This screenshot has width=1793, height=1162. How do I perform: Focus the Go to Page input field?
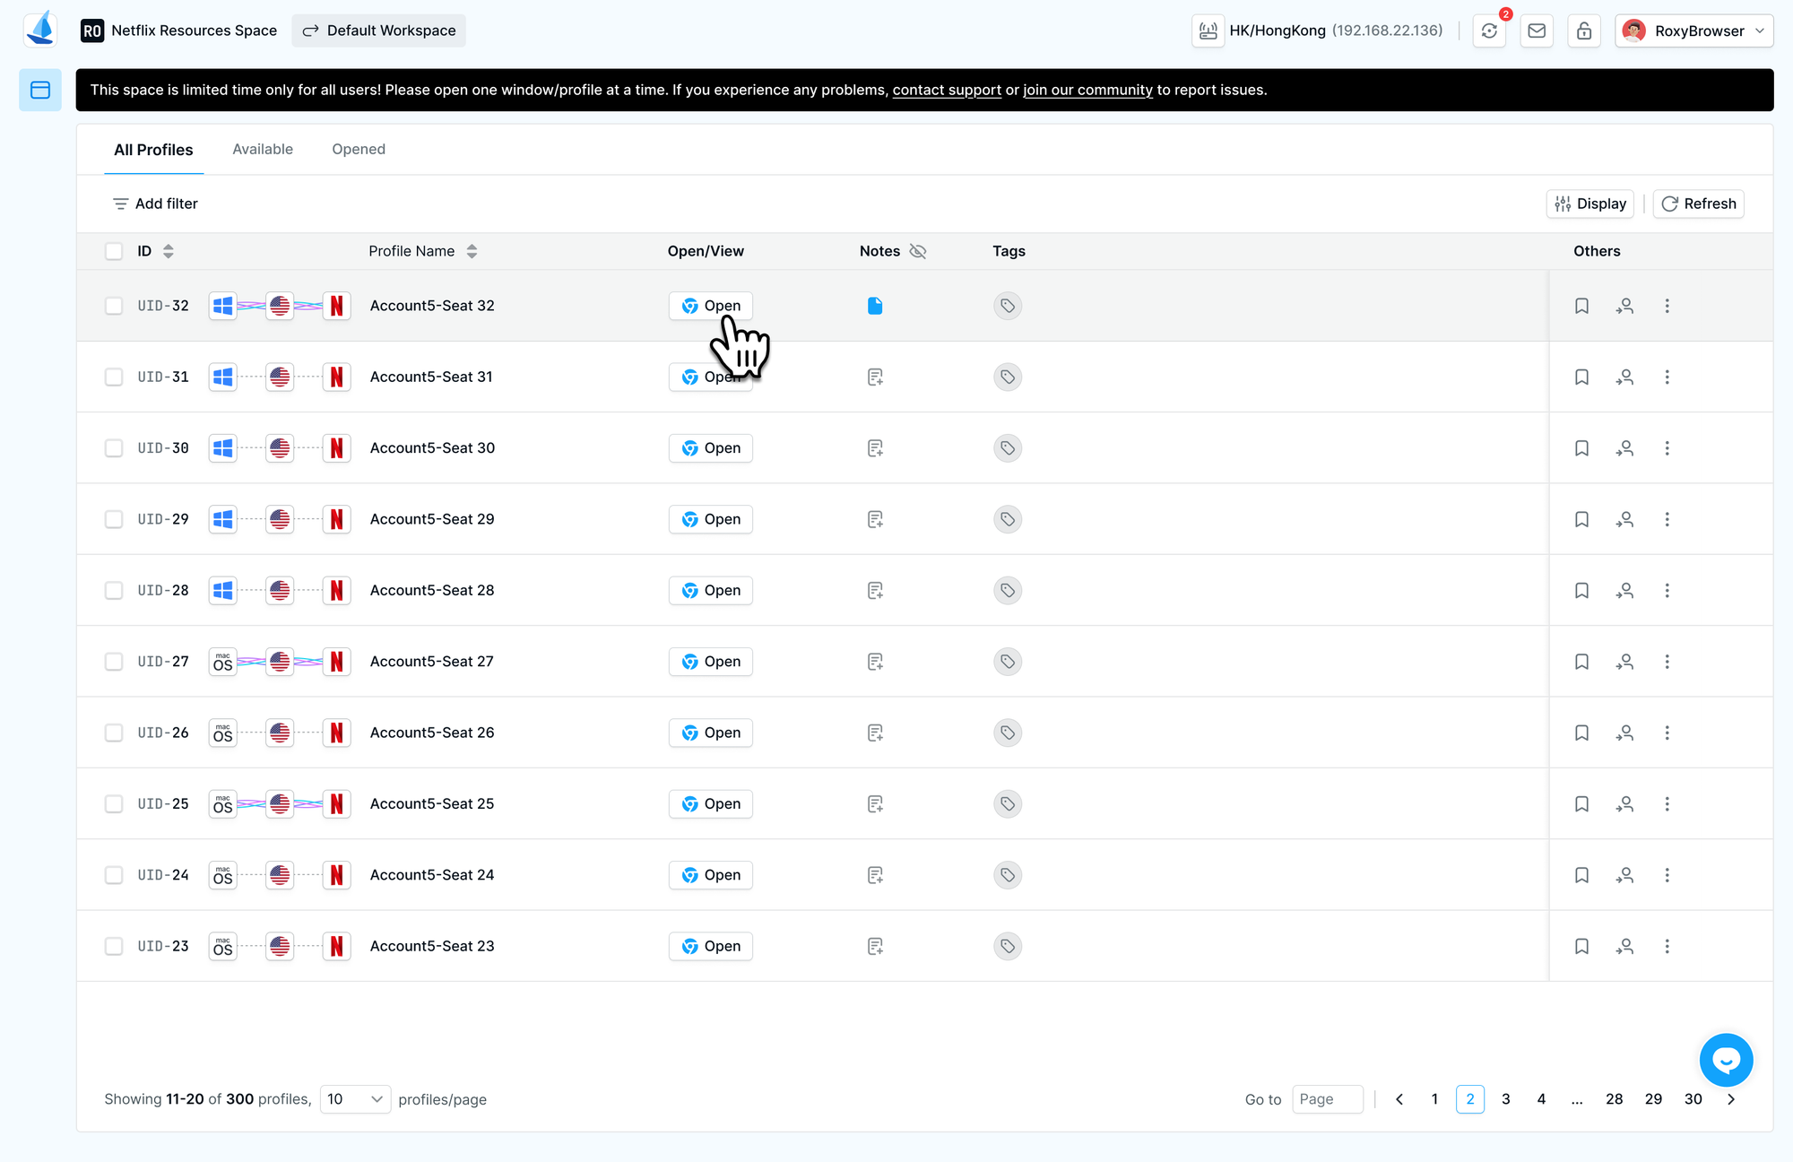1327,1099
